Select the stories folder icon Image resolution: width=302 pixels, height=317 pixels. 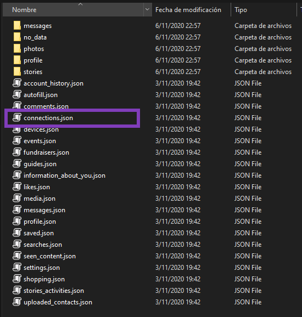pos(17,72)
